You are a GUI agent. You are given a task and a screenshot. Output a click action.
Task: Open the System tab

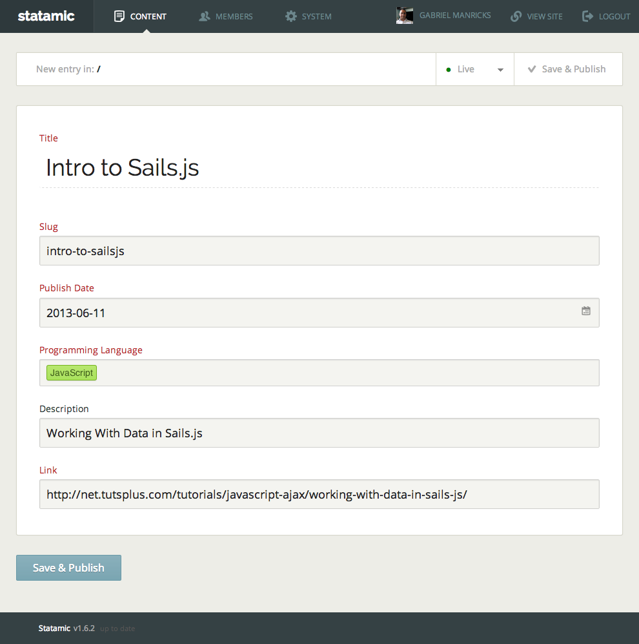click(309, 16)
